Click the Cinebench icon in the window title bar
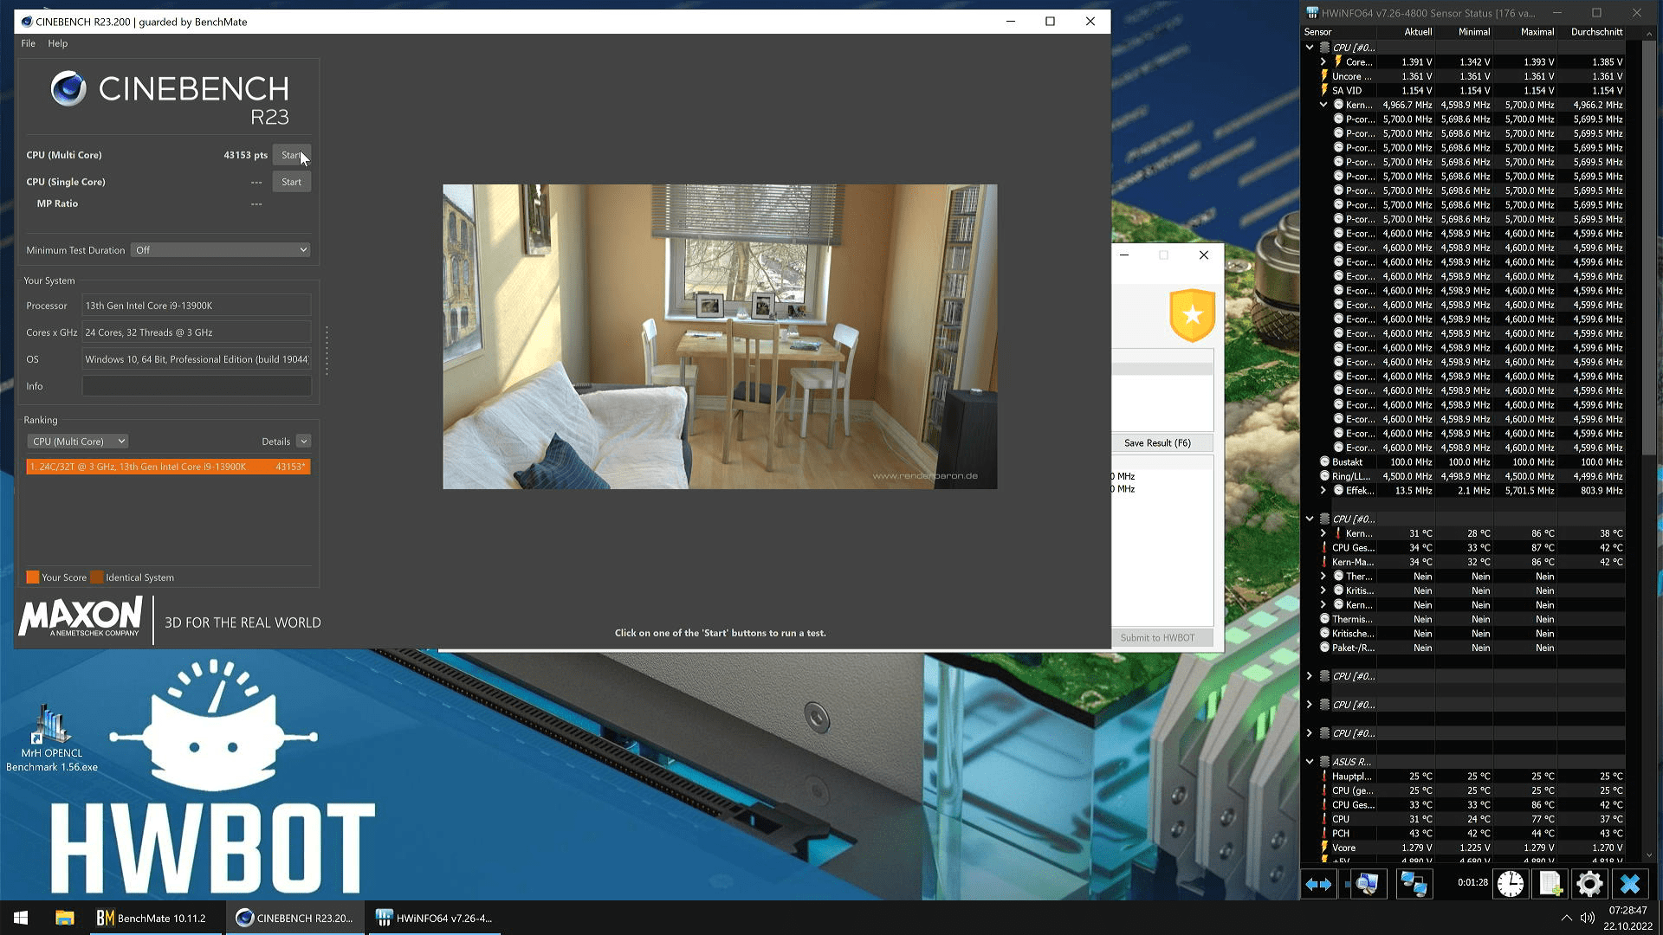This screenshot has width=1663, height=935. (27, 22)
